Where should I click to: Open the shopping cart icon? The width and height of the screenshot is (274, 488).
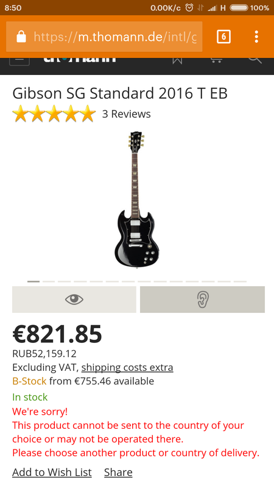coord(216,61)
